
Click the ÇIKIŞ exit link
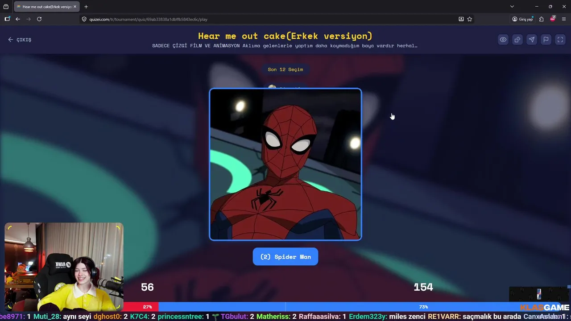(20, 40)
